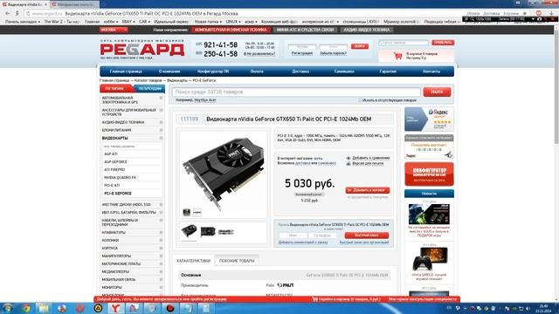559x314 pixels.
Task: Click the cart icon in the bottom red bar
Action: [315, 299]
